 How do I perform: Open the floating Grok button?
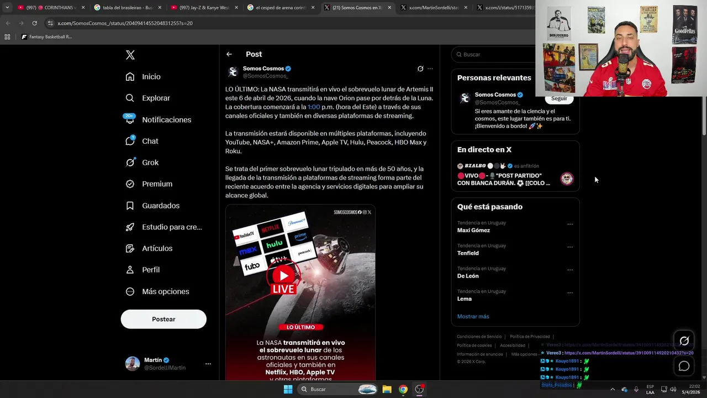pyautogui.click(x=684, y=341)
